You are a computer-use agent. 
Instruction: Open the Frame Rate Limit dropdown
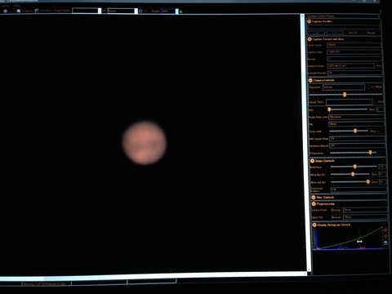pos(357,117)
